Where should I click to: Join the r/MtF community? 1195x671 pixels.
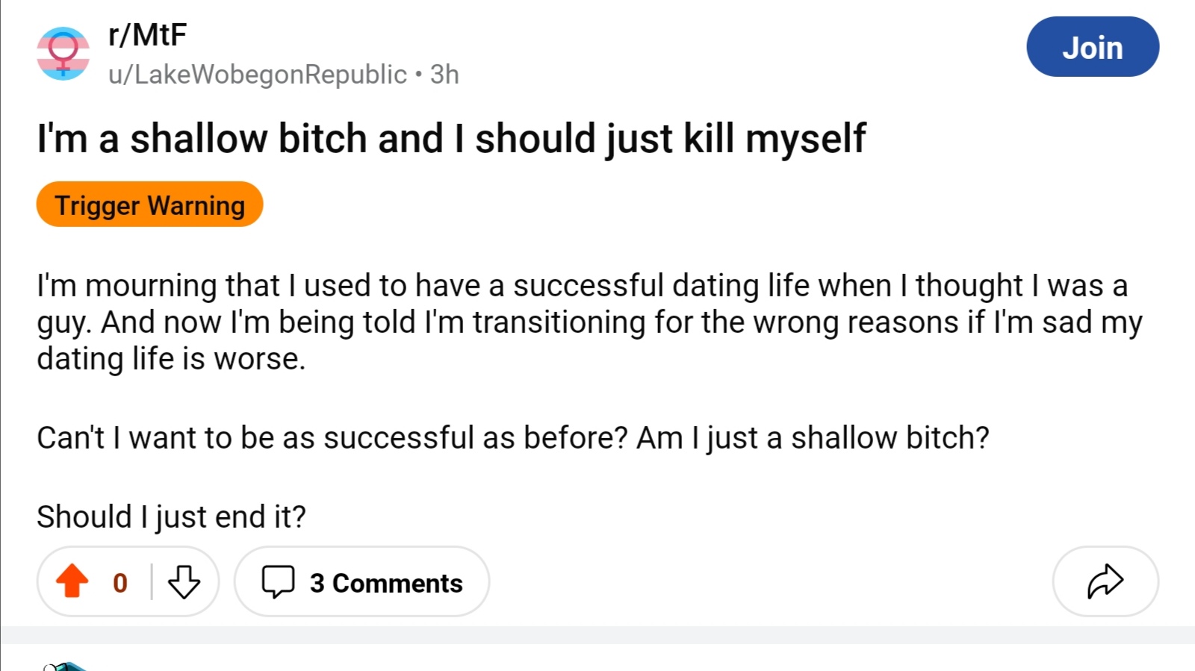[1093, 47]
